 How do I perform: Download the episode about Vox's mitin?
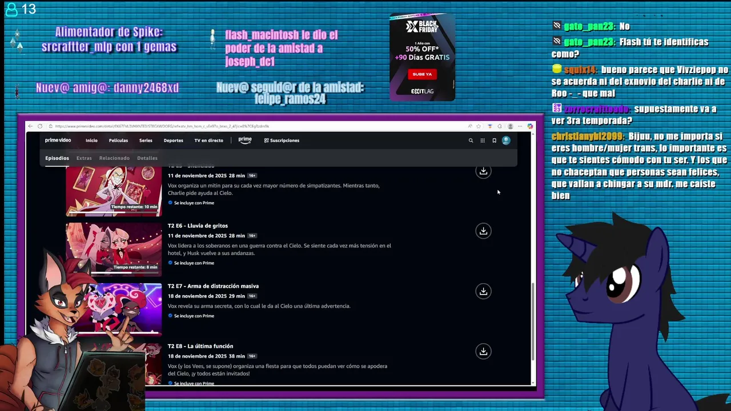point(483,171)
